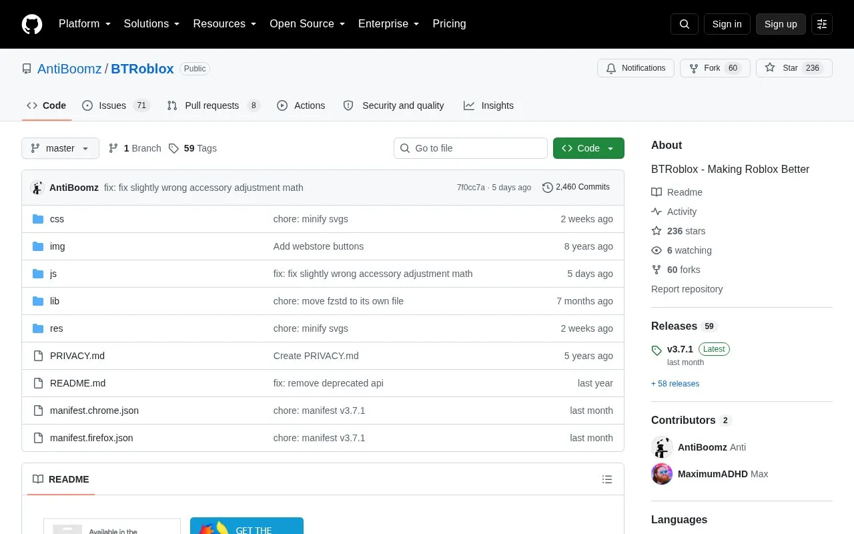The image size is (854, 534).
Task: Fork the repository button
Action: [715, 68]
